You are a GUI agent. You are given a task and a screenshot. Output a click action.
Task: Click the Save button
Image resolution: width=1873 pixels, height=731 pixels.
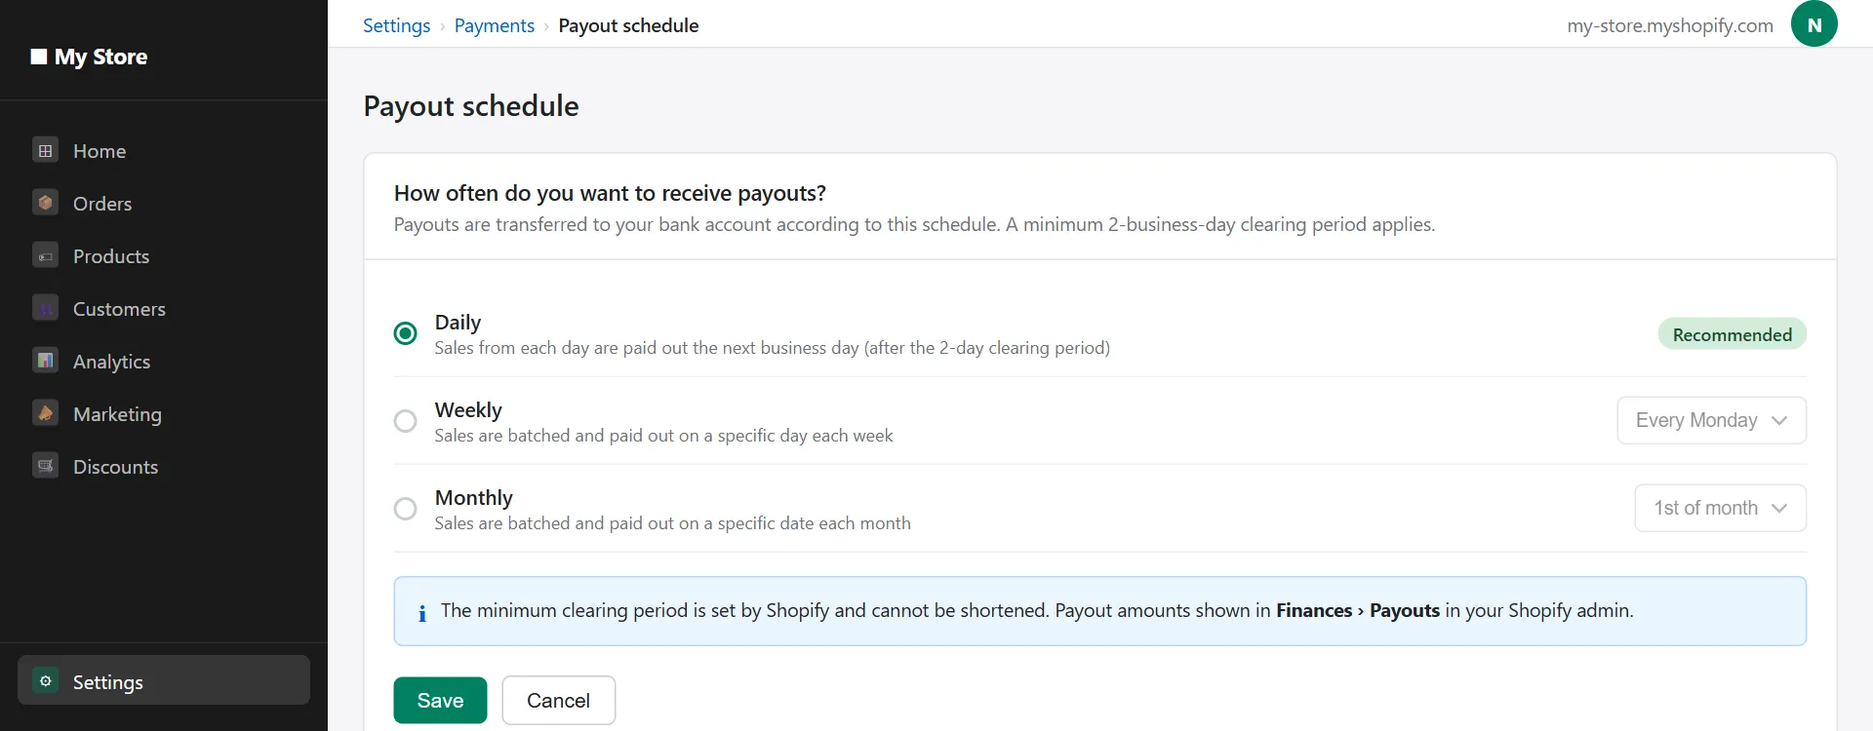point(440,700)
